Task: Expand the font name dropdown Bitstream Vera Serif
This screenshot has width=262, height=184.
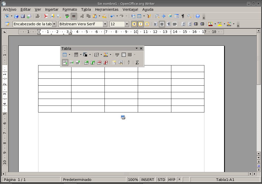Action: pos(105,24)
